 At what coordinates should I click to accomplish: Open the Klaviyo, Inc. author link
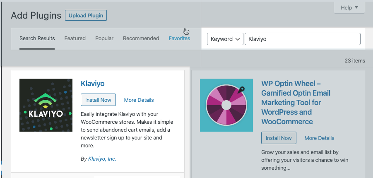coord(102,159)
